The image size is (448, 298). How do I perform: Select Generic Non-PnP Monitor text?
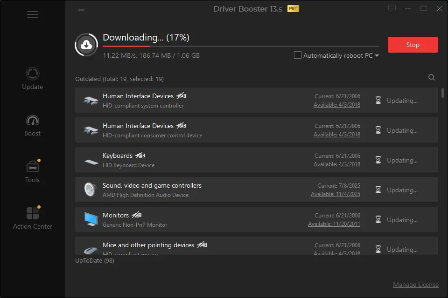point(135,225)
